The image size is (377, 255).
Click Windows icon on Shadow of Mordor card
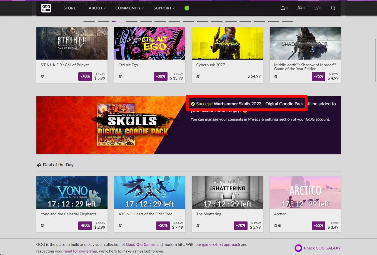(x=276, y=76)
